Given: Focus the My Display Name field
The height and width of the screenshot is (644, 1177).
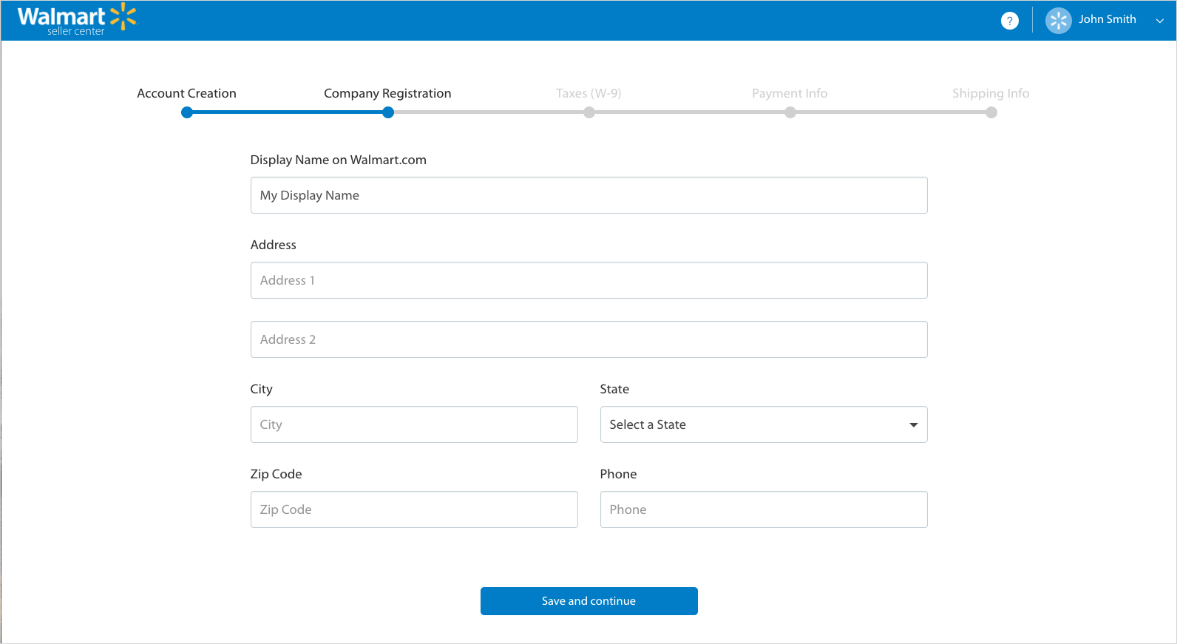Looking at the screenshot, I should 588,195.
